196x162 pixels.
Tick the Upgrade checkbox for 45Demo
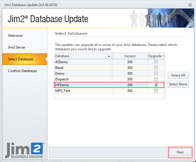point(156,62)
